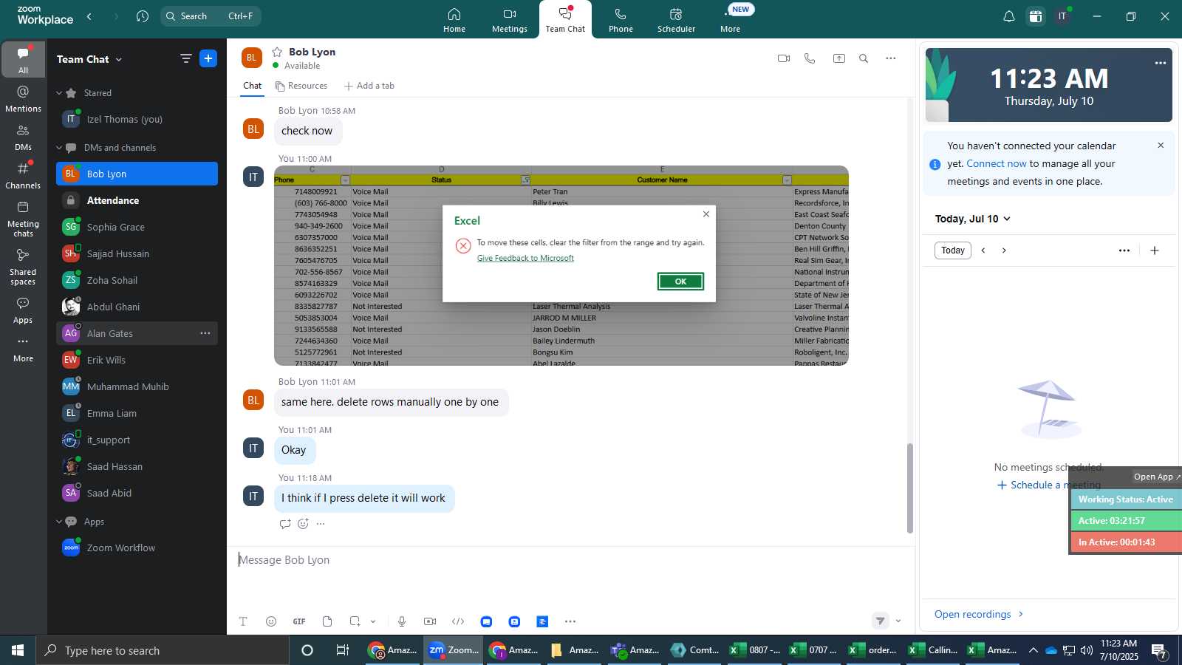Start phone call with Bob Lyon
Screen dimensions: 1182x665
point(810,58)
